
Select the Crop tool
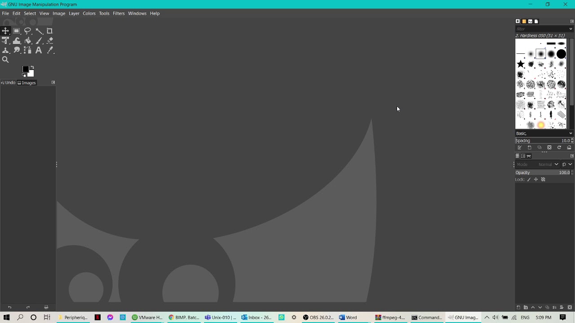click(50, 31)
